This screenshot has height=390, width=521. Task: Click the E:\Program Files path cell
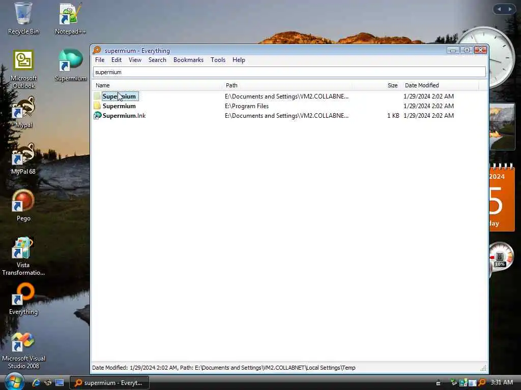[x=247, y=106]
